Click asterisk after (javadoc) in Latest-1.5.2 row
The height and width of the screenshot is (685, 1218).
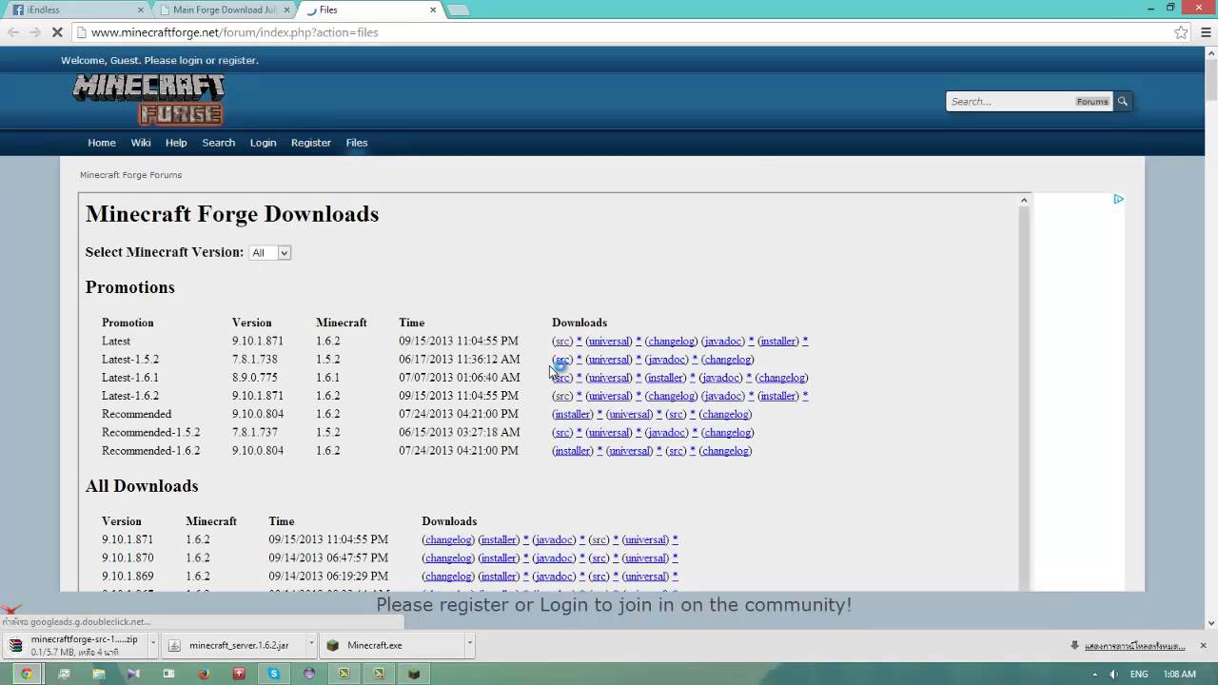695,360
